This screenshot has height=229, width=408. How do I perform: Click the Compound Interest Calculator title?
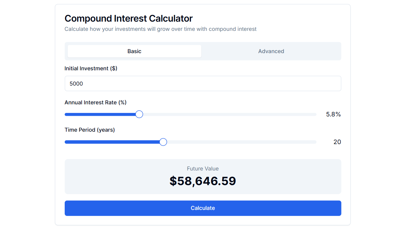(128, 18)
